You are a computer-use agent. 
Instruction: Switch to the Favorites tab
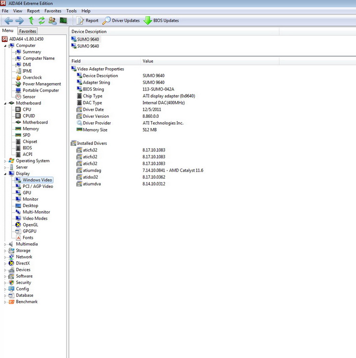27,31
